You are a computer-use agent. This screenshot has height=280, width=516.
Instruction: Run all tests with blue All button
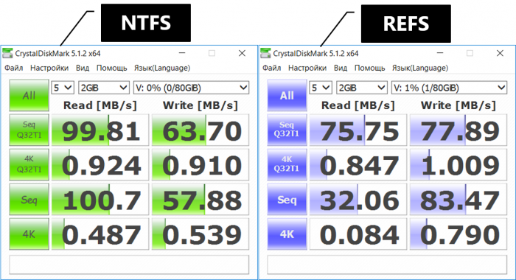(287, 95)
